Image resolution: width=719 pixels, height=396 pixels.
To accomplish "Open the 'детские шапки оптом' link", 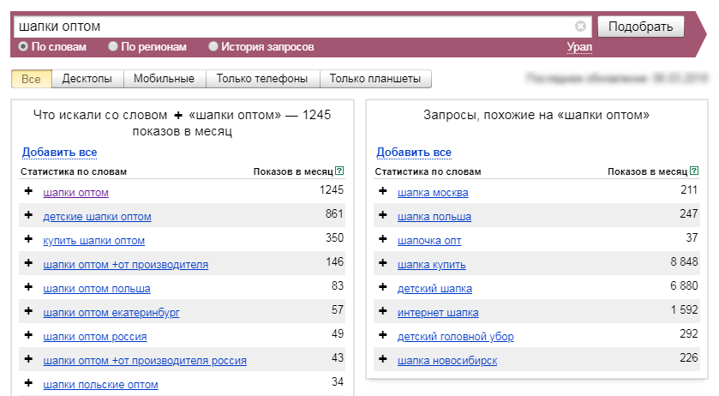I will pyautogui.click(x=97, y=217).
